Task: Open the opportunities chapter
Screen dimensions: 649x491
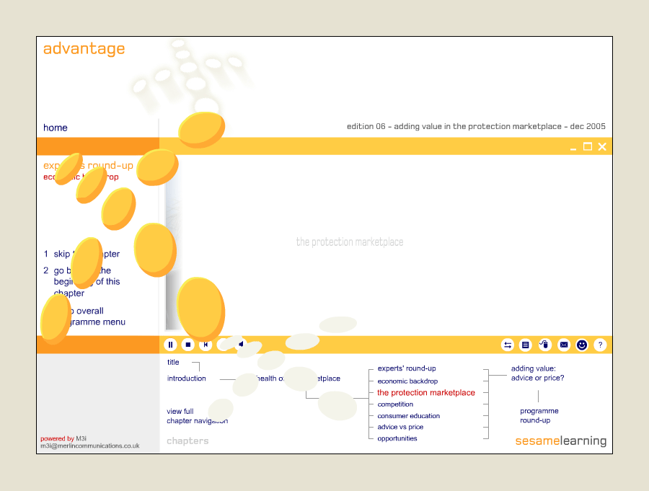Action: pos(397,438)
